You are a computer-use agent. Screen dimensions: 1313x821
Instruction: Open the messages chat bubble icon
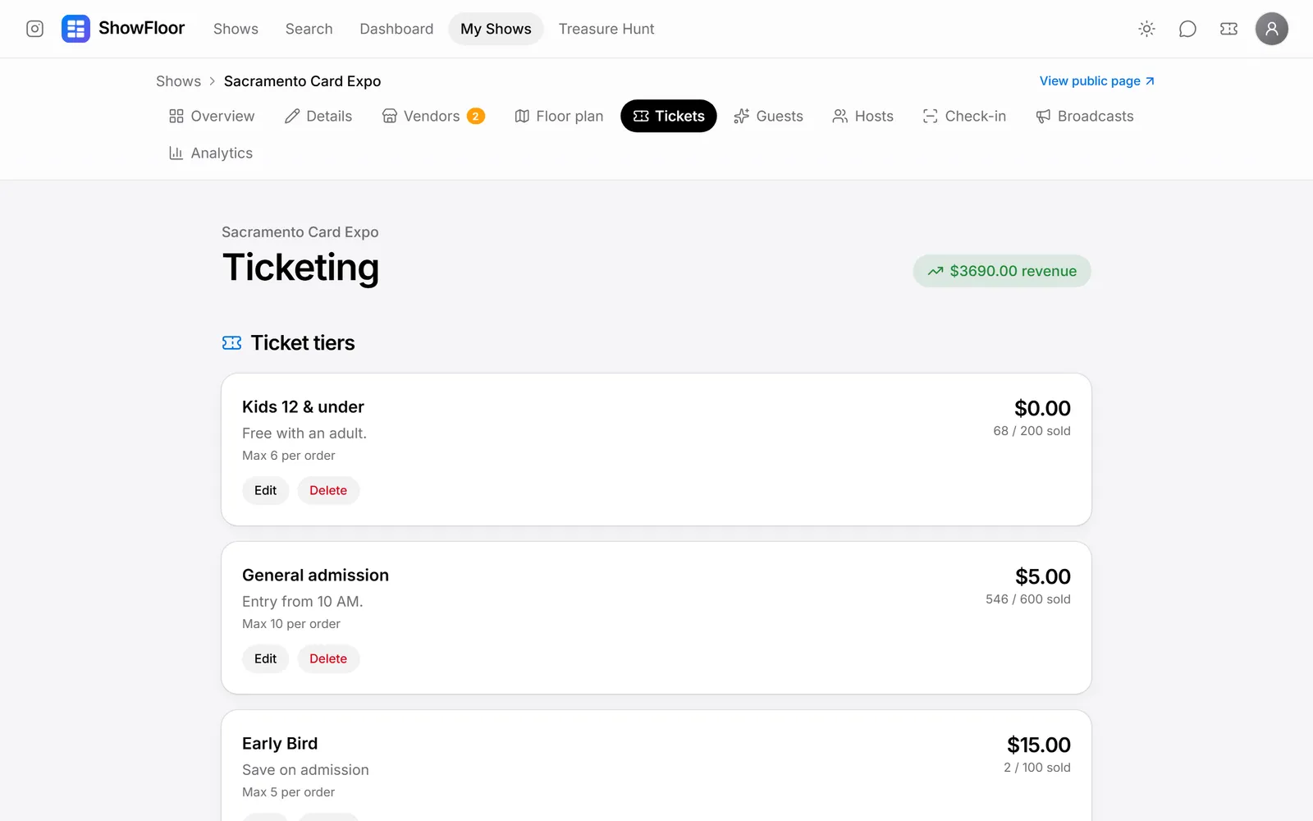[x=1187, y=29]
